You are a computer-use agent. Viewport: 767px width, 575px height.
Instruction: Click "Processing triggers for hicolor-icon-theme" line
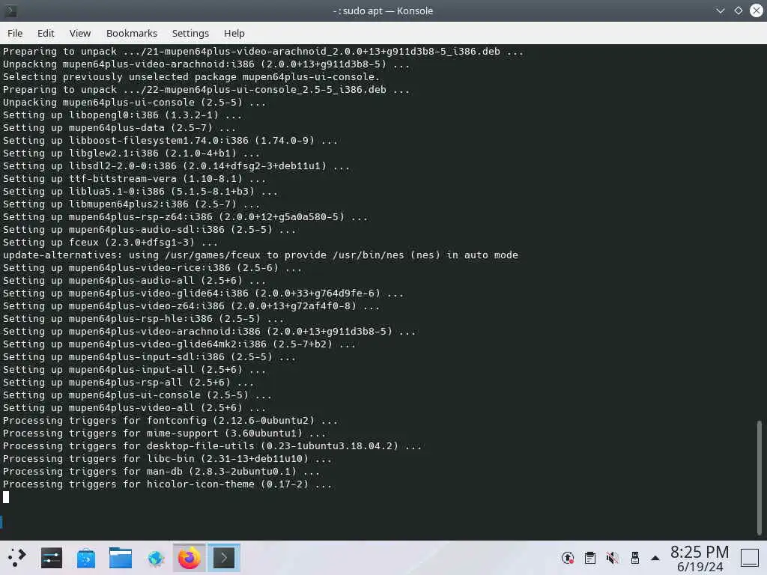click(x=167, y=484)
